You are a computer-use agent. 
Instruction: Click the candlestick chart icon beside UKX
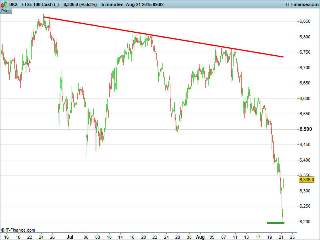pyautogui.click(x=4, y=4)
